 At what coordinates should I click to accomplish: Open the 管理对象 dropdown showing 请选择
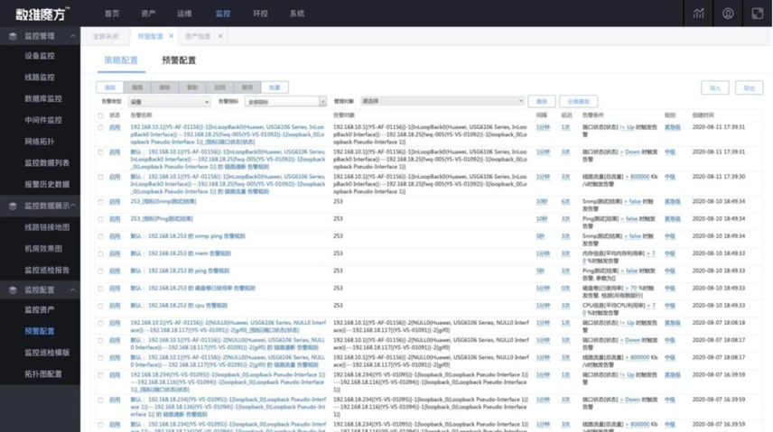[x=442, y=101]
